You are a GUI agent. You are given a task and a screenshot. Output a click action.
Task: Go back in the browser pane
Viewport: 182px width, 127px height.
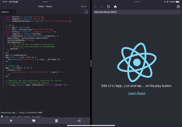pyautogui.click(x=95, y=7)
